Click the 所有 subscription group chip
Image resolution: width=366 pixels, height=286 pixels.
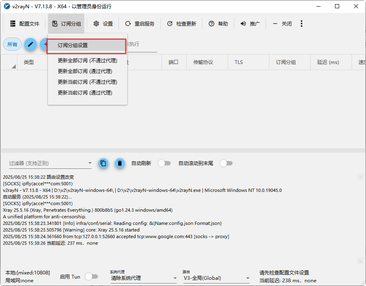12,44
